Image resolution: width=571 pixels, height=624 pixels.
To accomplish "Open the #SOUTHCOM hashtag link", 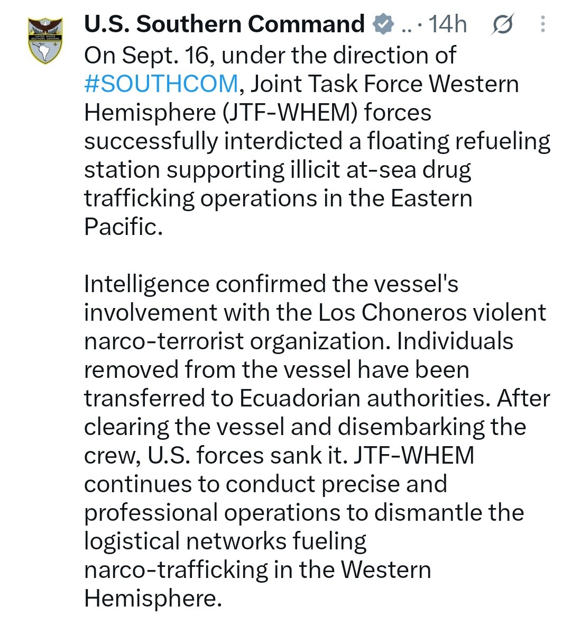I will point(161,84).
